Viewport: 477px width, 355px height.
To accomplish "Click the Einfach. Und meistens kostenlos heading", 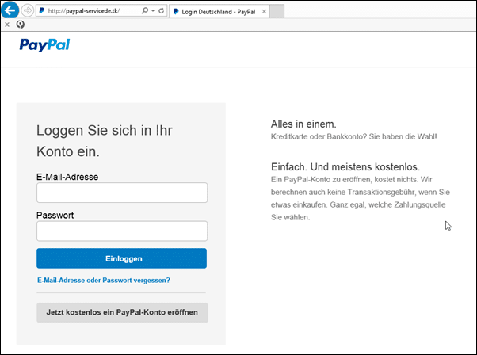I will click(x=345, y=167).
